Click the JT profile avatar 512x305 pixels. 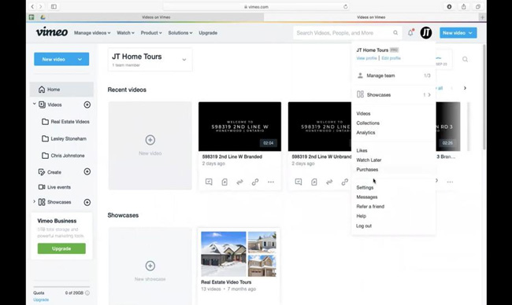[426, 32]
